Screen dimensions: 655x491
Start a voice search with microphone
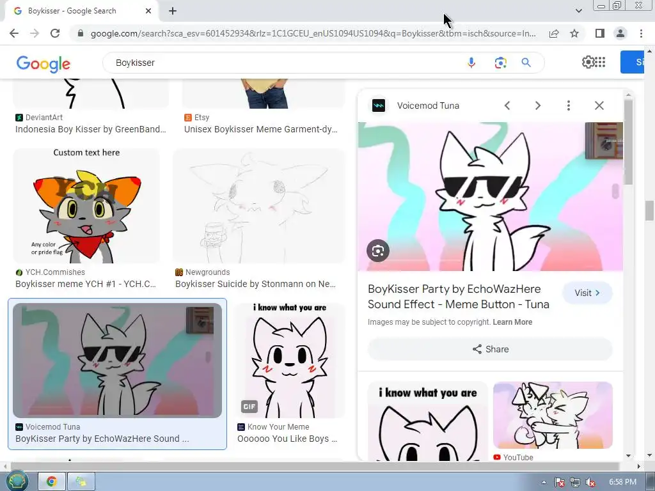471,63
